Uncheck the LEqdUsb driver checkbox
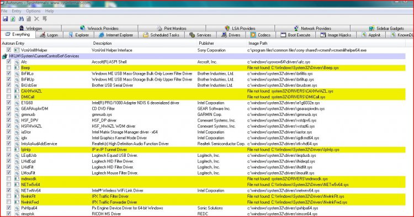The height and width of the screenshot is (217, 414). 9,155
